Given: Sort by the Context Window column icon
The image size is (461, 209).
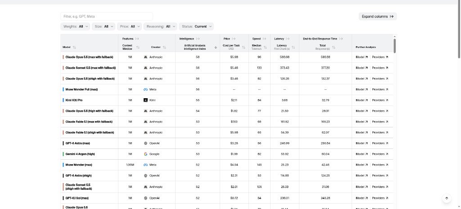Looking at the screenshot, I should 138,47.
